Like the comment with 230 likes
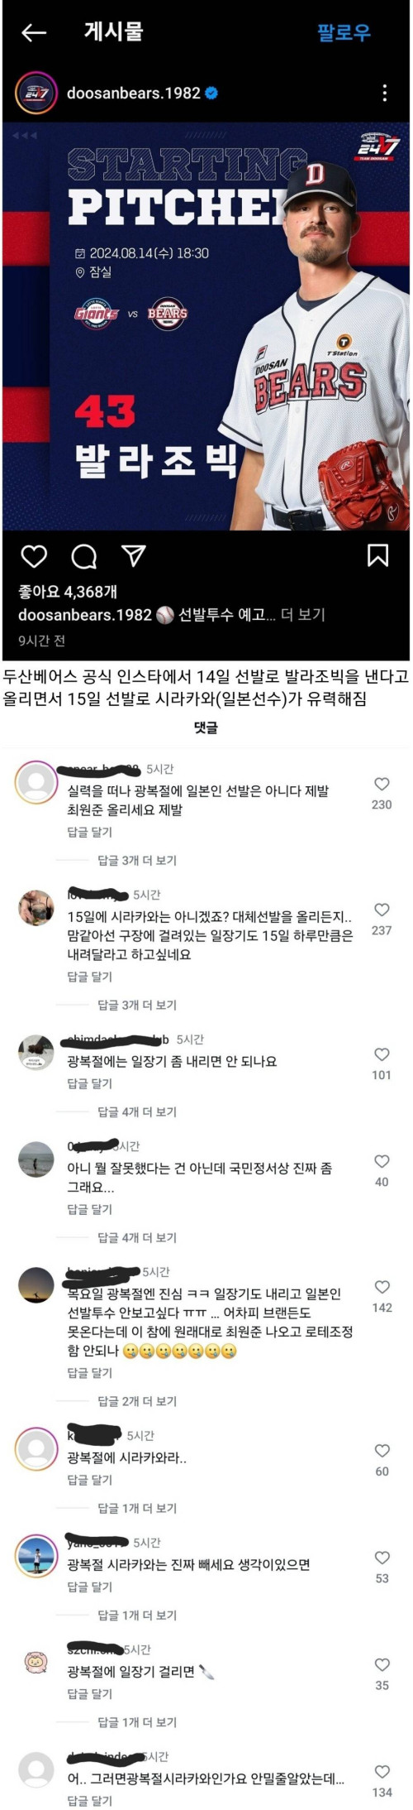This screenshot has width=413, height=1810. pyautogui.click(x=382, y=783)
